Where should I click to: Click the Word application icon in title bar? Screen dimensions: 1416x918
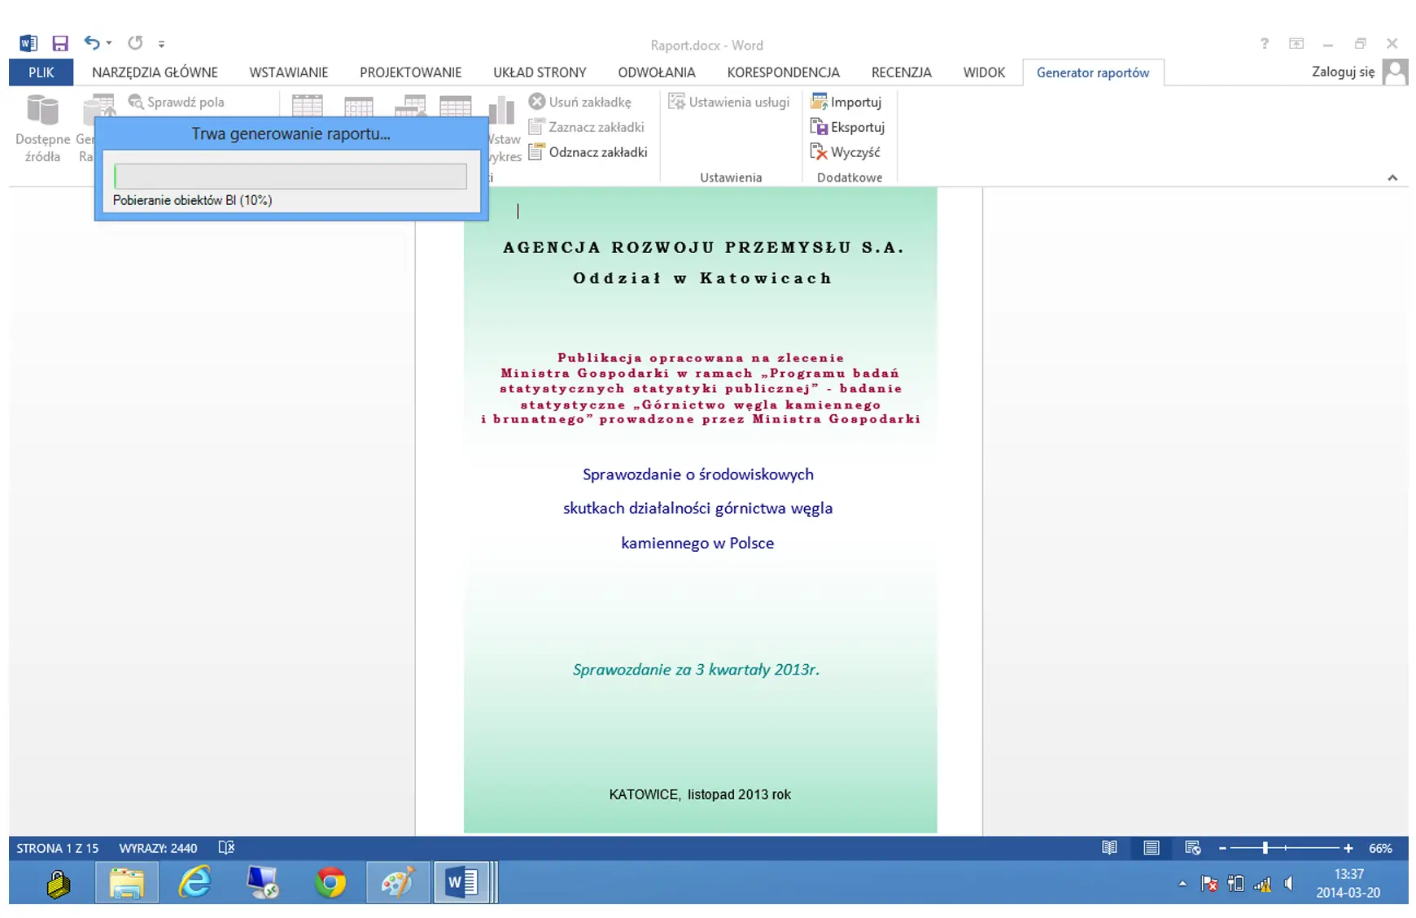click(28, 43)
